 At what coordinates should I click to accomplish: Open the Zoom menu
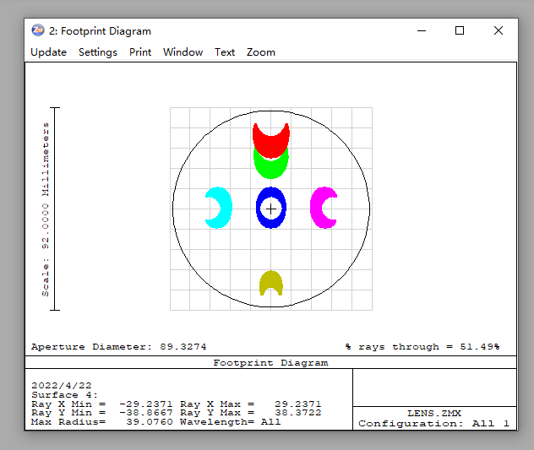click(261, 52)
